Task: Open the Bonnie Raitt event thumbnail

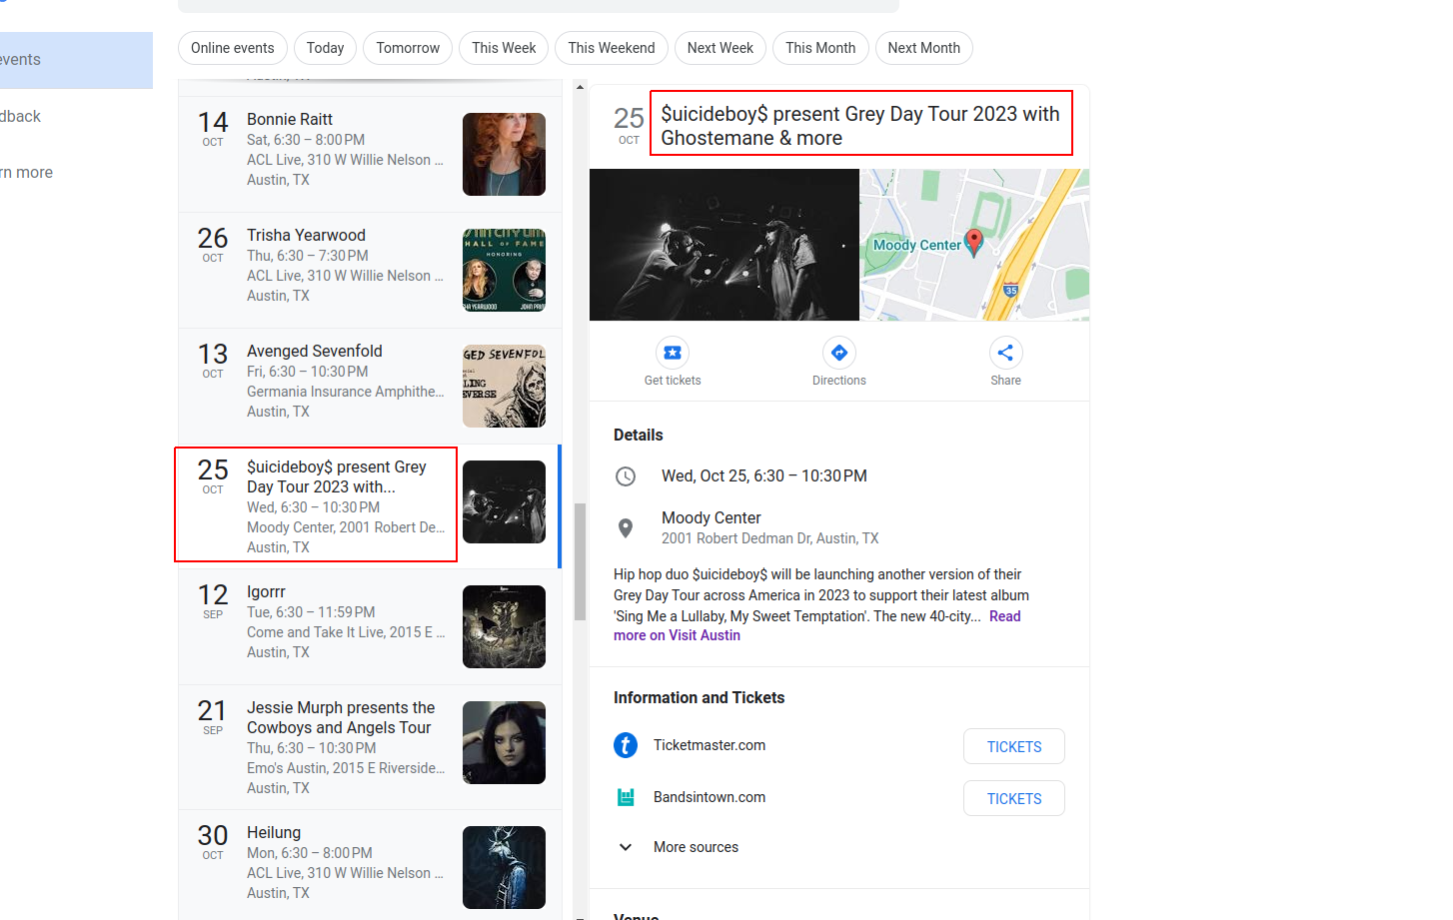Action: pos(504,154)
